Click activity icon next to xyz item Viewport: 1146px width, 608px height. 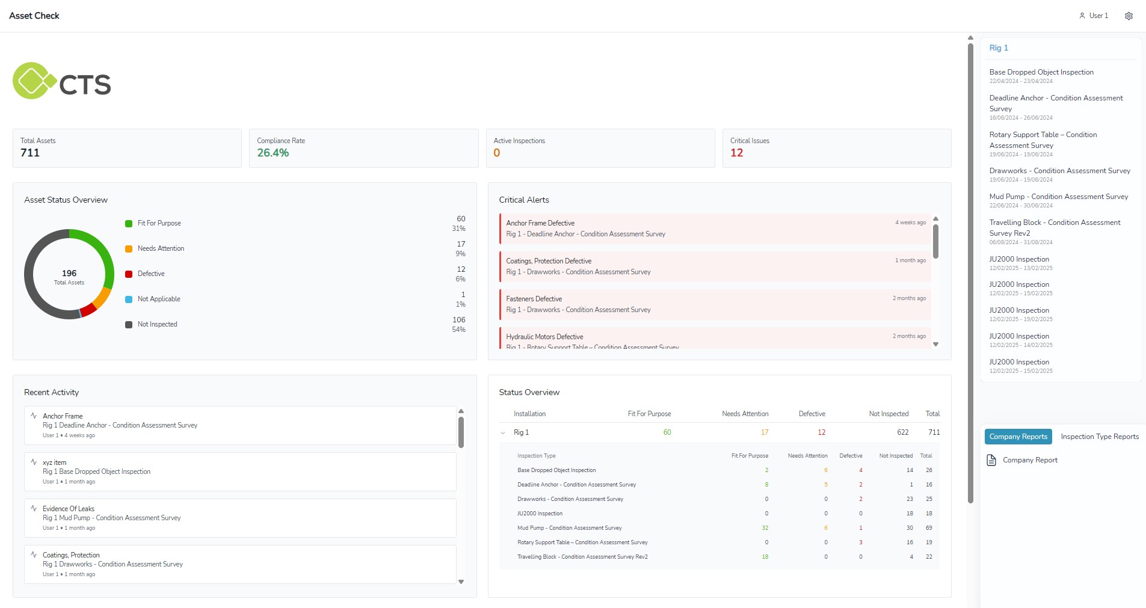point(34,462)
